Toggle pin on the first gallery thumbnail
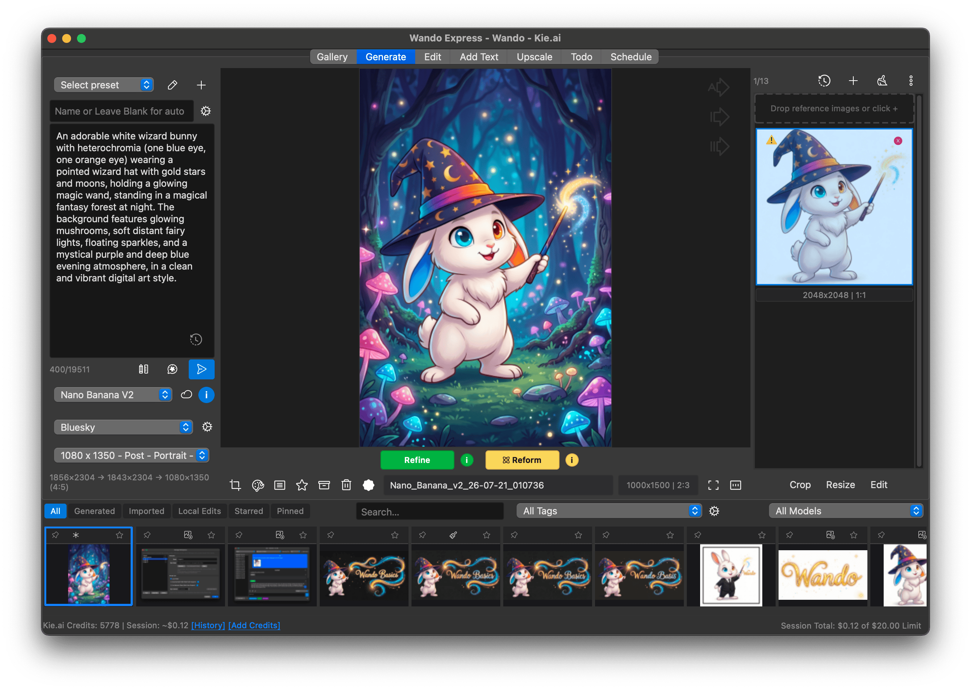971x690 pixels. [x=55, y=535]
